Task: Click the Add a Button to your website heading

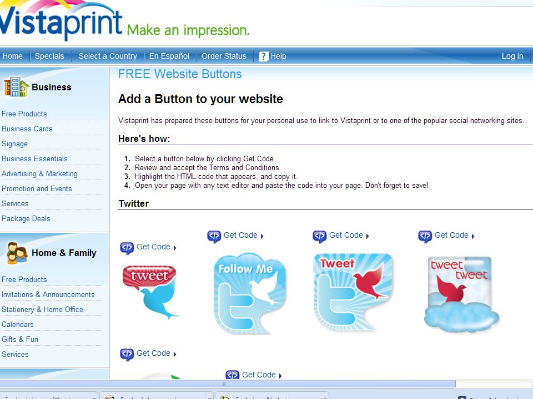Action: coord(200,99)
